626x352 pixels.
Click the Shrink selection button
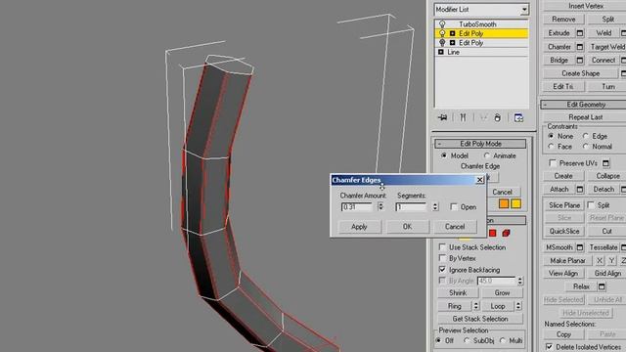point(458,293)
